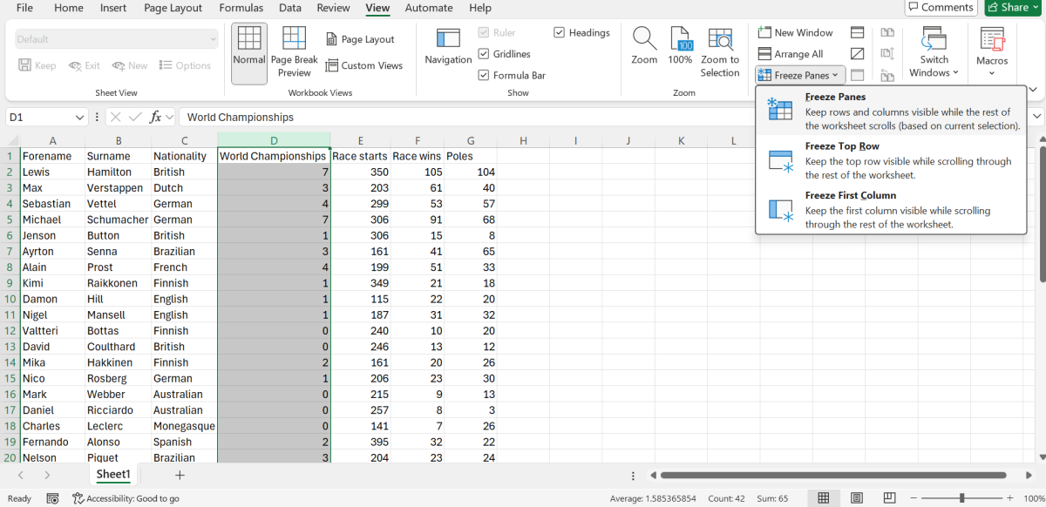Open a New Window for the workbook
The width and height of the screenshot is (1046, 507).
[796, 31]
